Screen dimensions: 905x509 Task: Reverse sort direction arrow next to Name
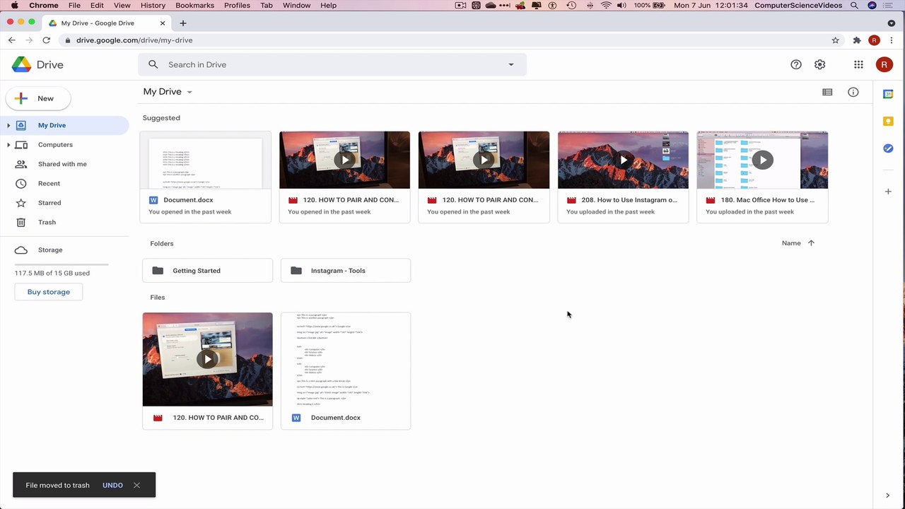[811, 243]
